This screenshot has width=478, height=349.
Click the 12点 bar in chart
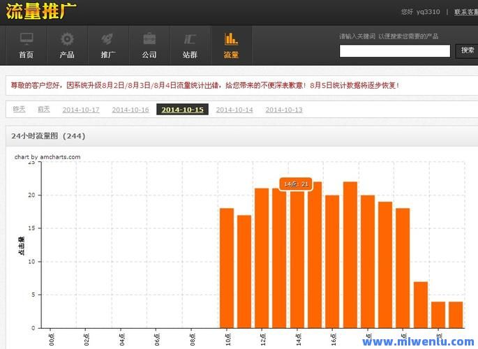coord(262,258)
